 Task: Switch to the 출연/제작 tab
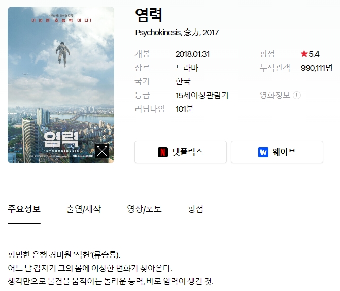click(x=84, y=209)
